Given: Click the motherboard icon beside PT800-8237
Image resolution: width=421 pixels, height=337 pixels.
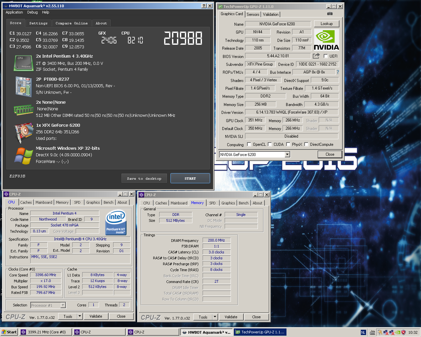Looking at the screenshot, I should [x=23, y=87].
